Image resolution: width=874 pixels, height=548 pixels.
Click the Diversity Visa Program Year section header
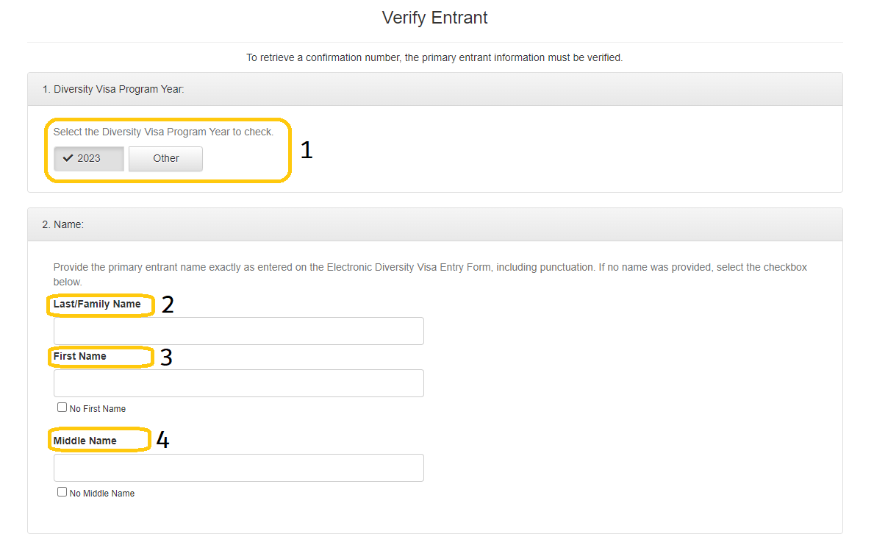pos(113,89)
